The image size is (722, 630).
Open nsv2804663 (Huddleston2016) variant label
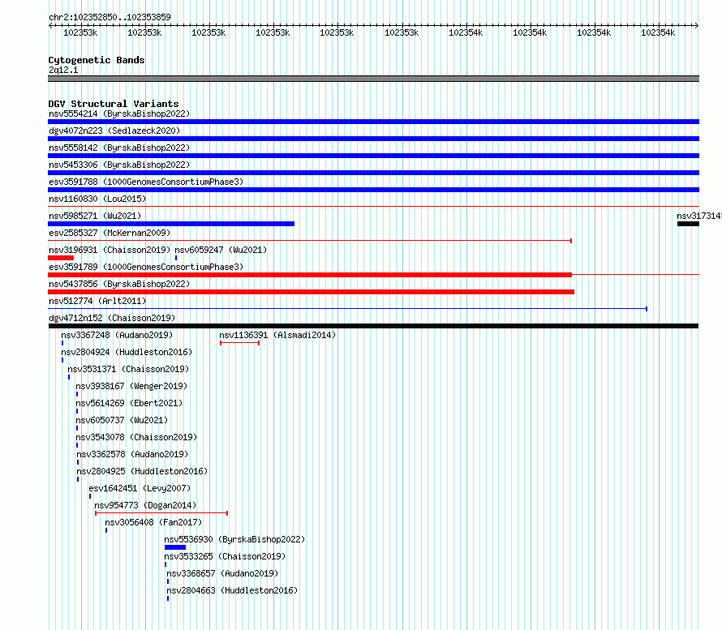pos(232,590)
